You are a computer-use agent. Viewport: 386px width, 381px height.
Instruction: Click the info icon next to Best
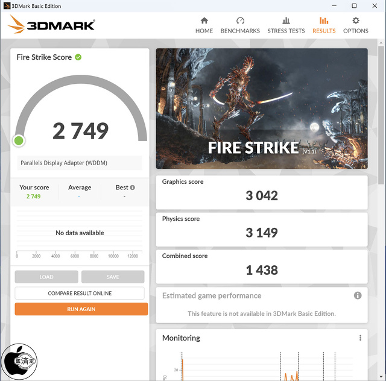click(x=132, y=187)
